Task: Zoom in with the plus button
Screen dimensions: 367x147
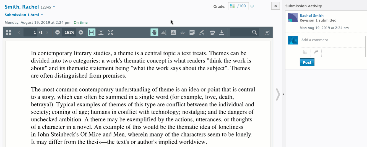Action: click(x=81, y=32)
